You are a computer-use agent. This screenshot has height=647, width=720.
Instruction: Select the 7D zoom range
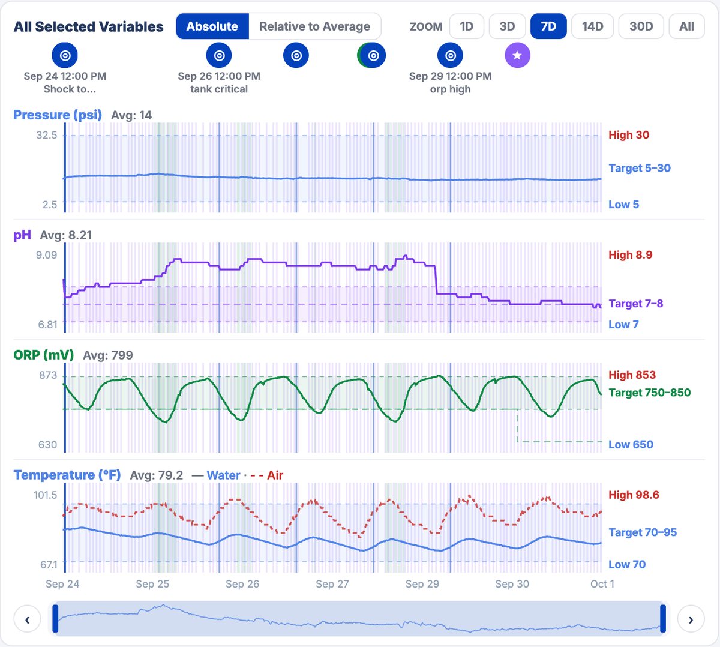(548, 26)
